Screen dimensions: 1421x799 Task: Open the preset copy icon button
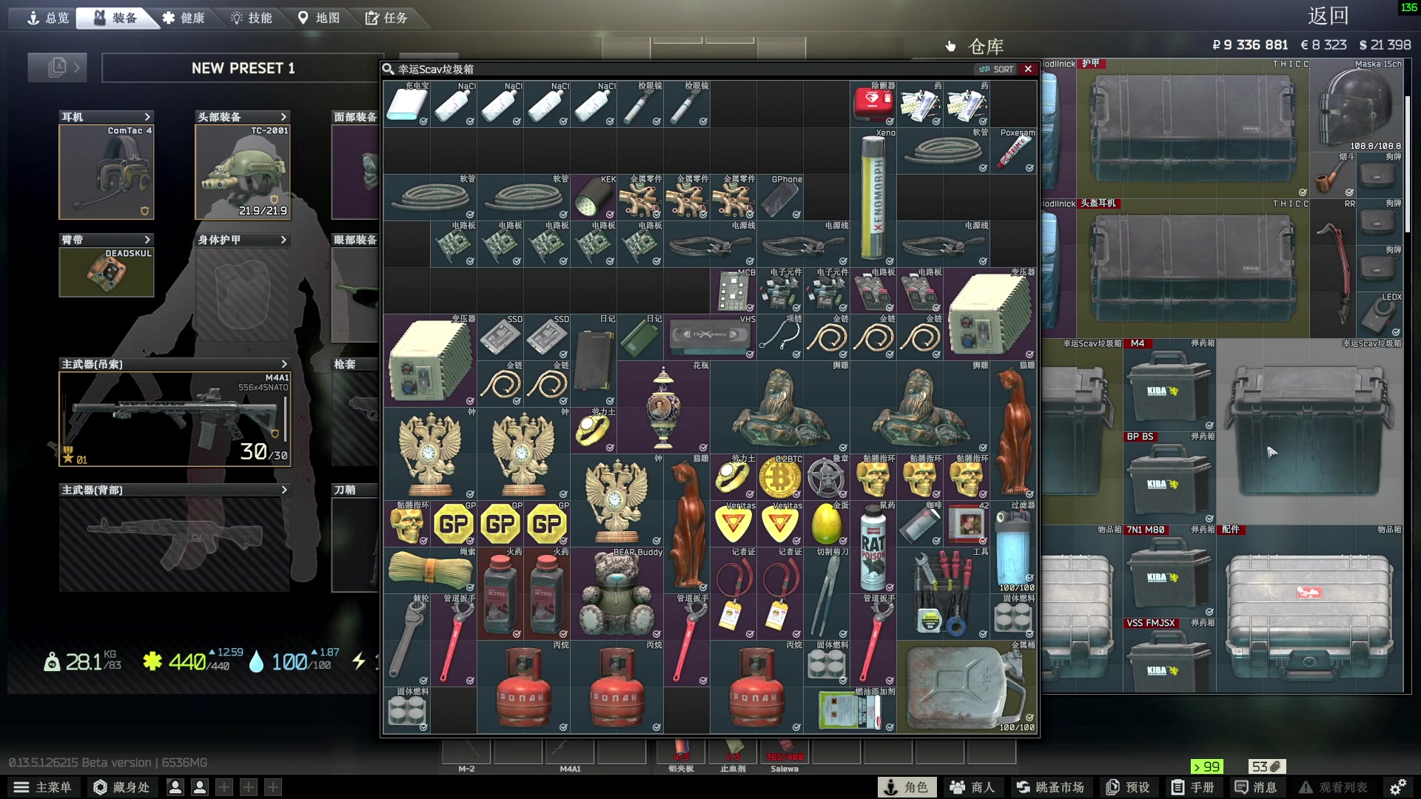pos(57,67)
